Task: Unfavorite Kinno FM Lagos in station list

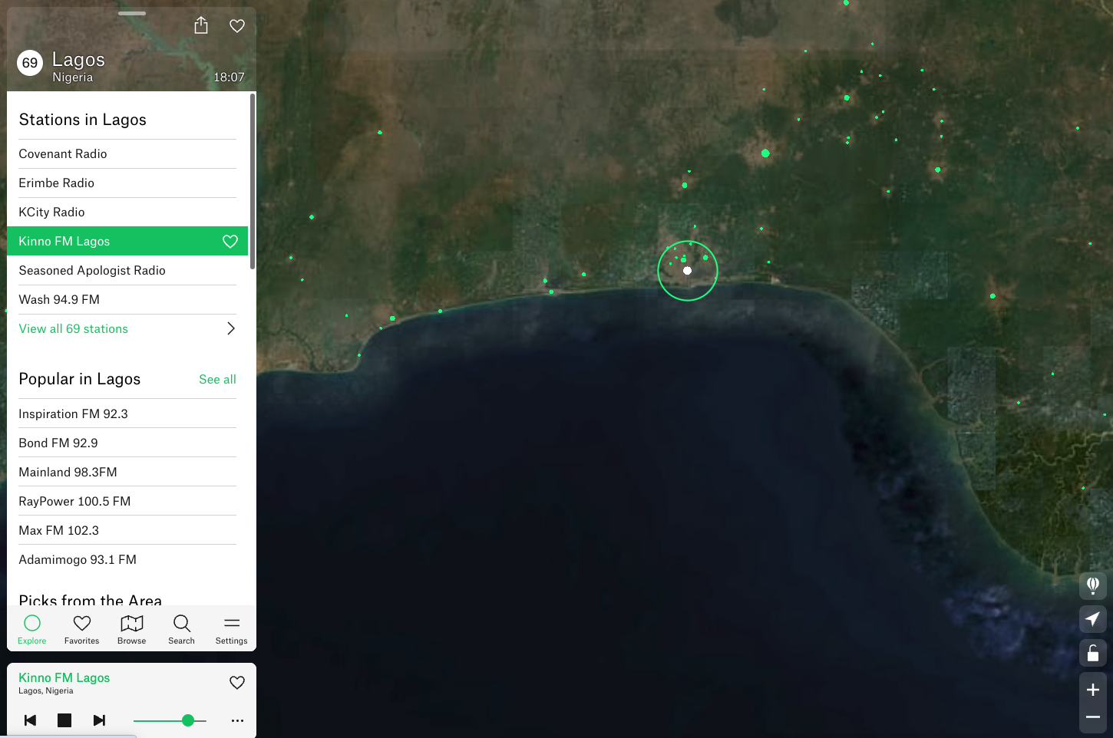Action: tap(230, 242)
